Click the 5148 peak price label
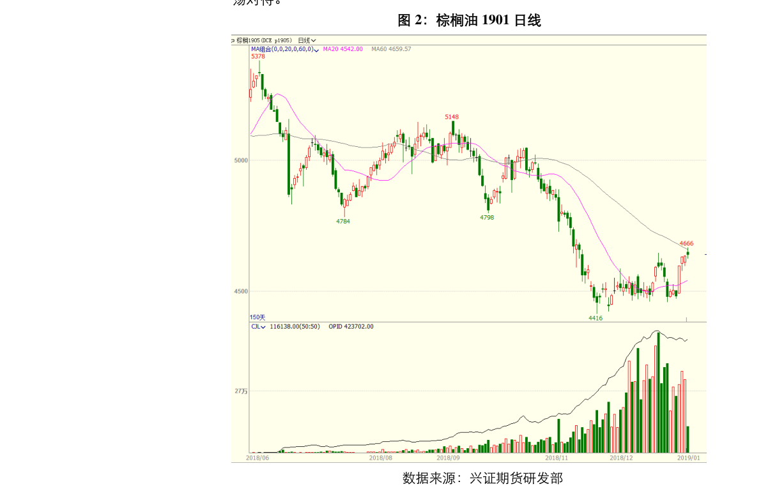 coord(452,117)
